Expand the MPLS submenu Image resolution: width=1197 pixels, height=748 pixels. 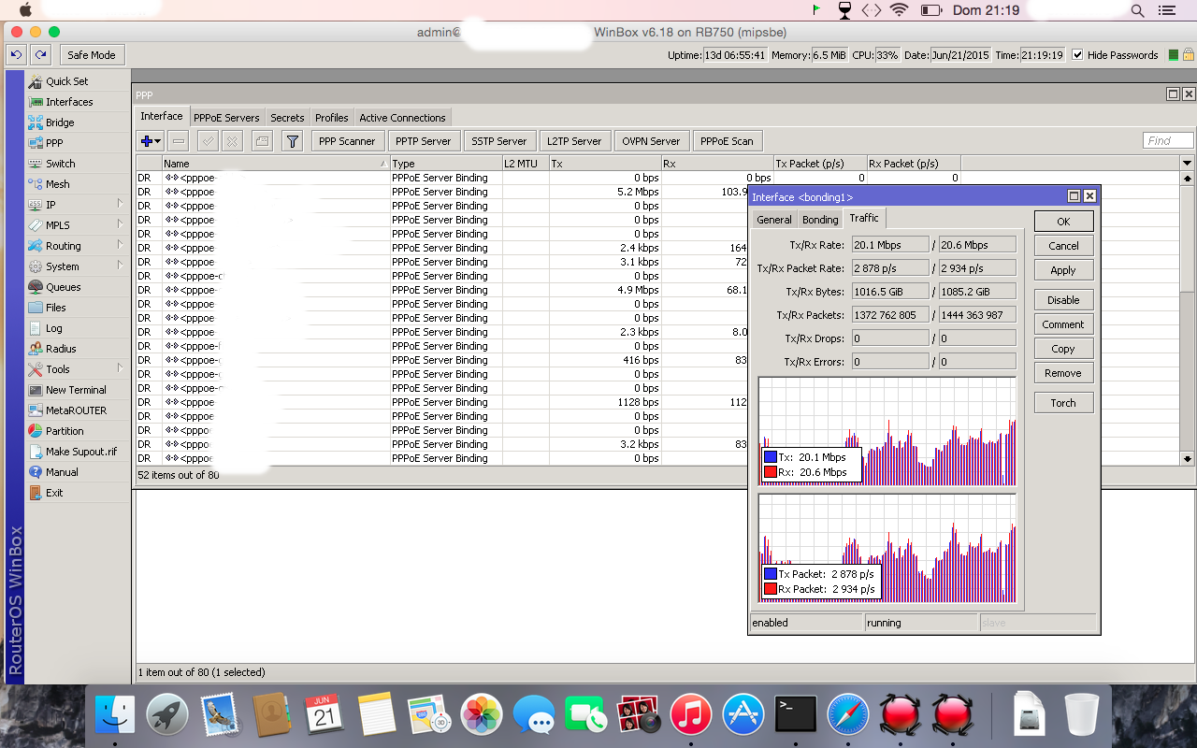[x=78, y=225]
